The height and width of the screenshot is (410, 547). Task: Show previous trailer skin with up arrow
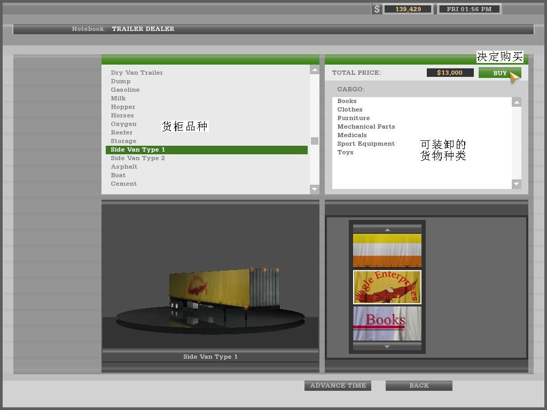pos(387,230)
